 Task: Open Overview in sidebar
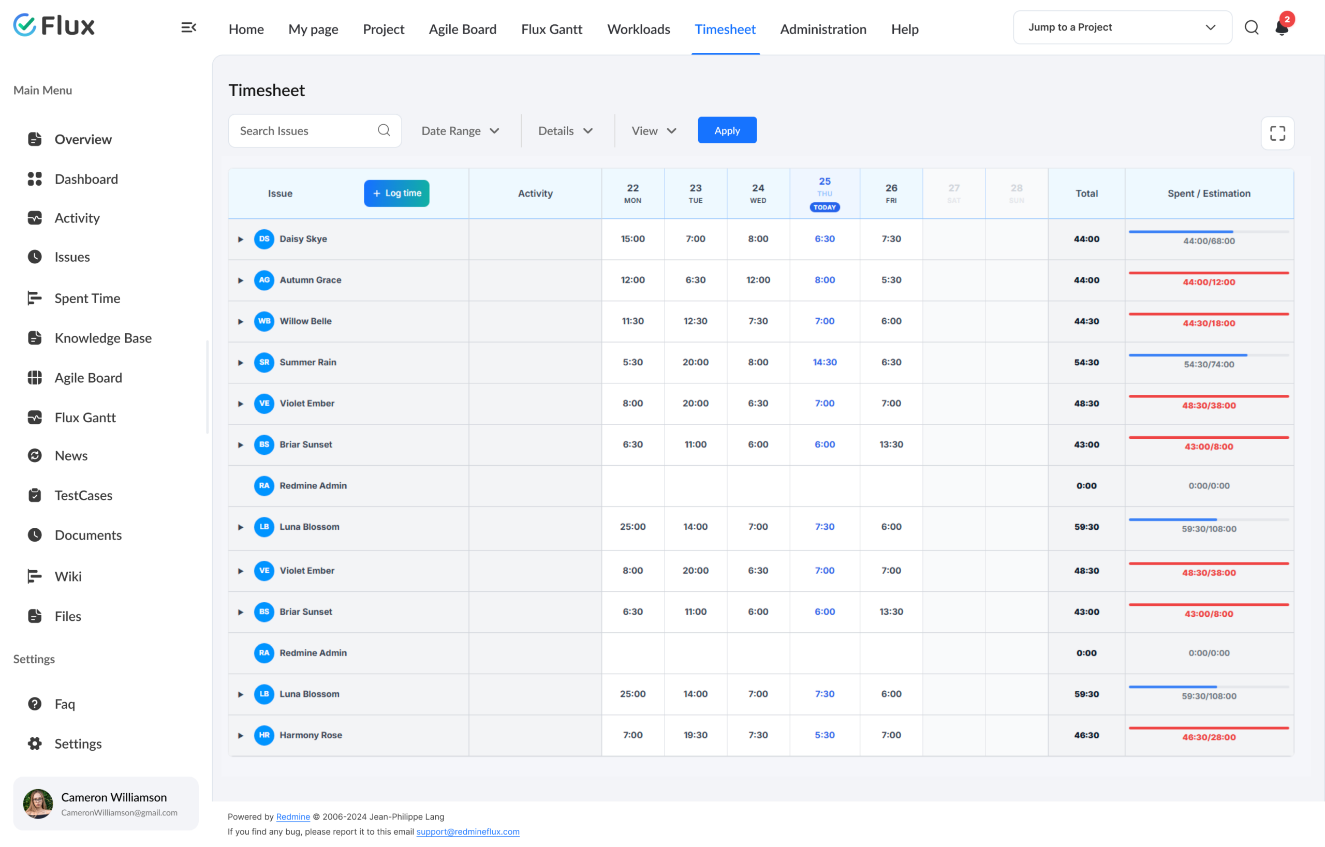[x=82, y=139]
